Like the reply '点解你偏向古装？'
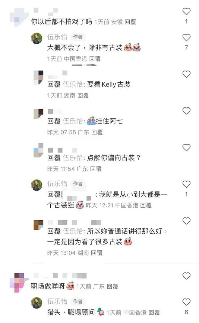 (186, 147)
